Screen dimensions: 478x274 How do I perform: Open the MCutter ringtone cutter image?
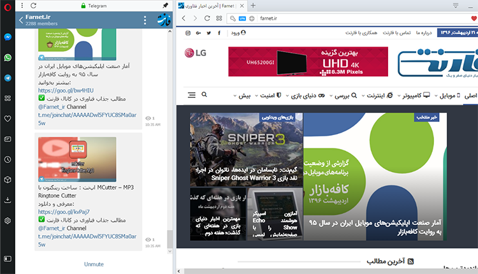[77, 159]
